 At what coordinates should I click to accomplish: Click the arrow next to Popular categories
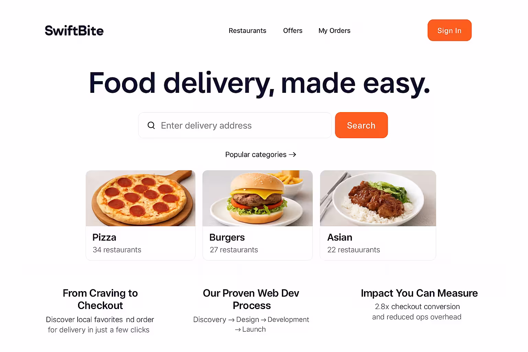pos(293,155)
